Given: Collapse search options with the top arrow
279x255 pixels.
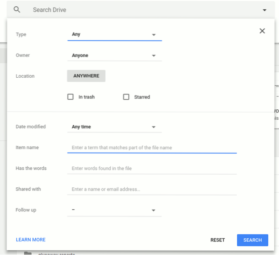Looking at the screenshot, I should [264, 10].
